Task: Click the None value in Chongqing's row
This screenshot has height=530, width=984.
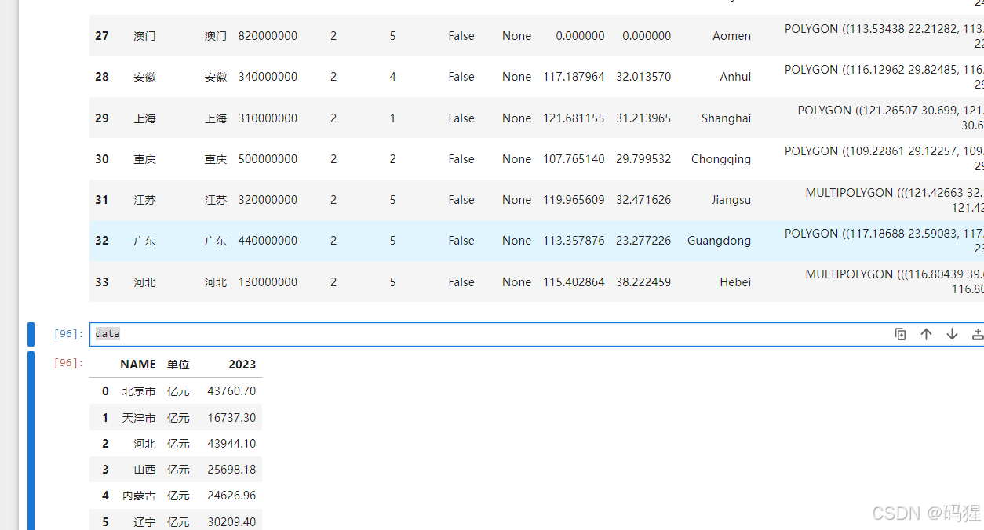Action: pos(516,159)
